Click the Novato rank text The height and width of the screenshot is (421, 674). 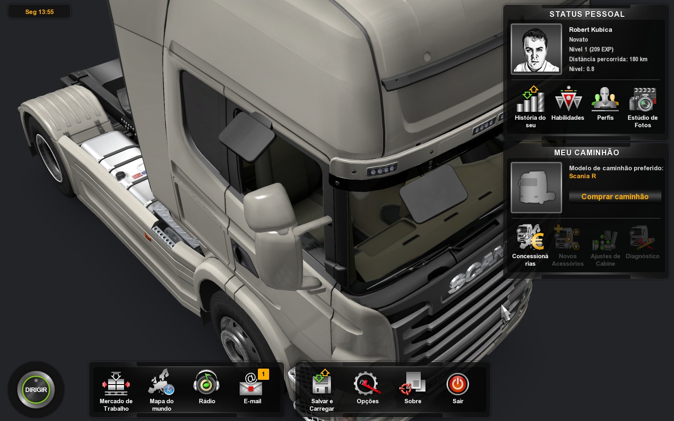tap(579, 39)
